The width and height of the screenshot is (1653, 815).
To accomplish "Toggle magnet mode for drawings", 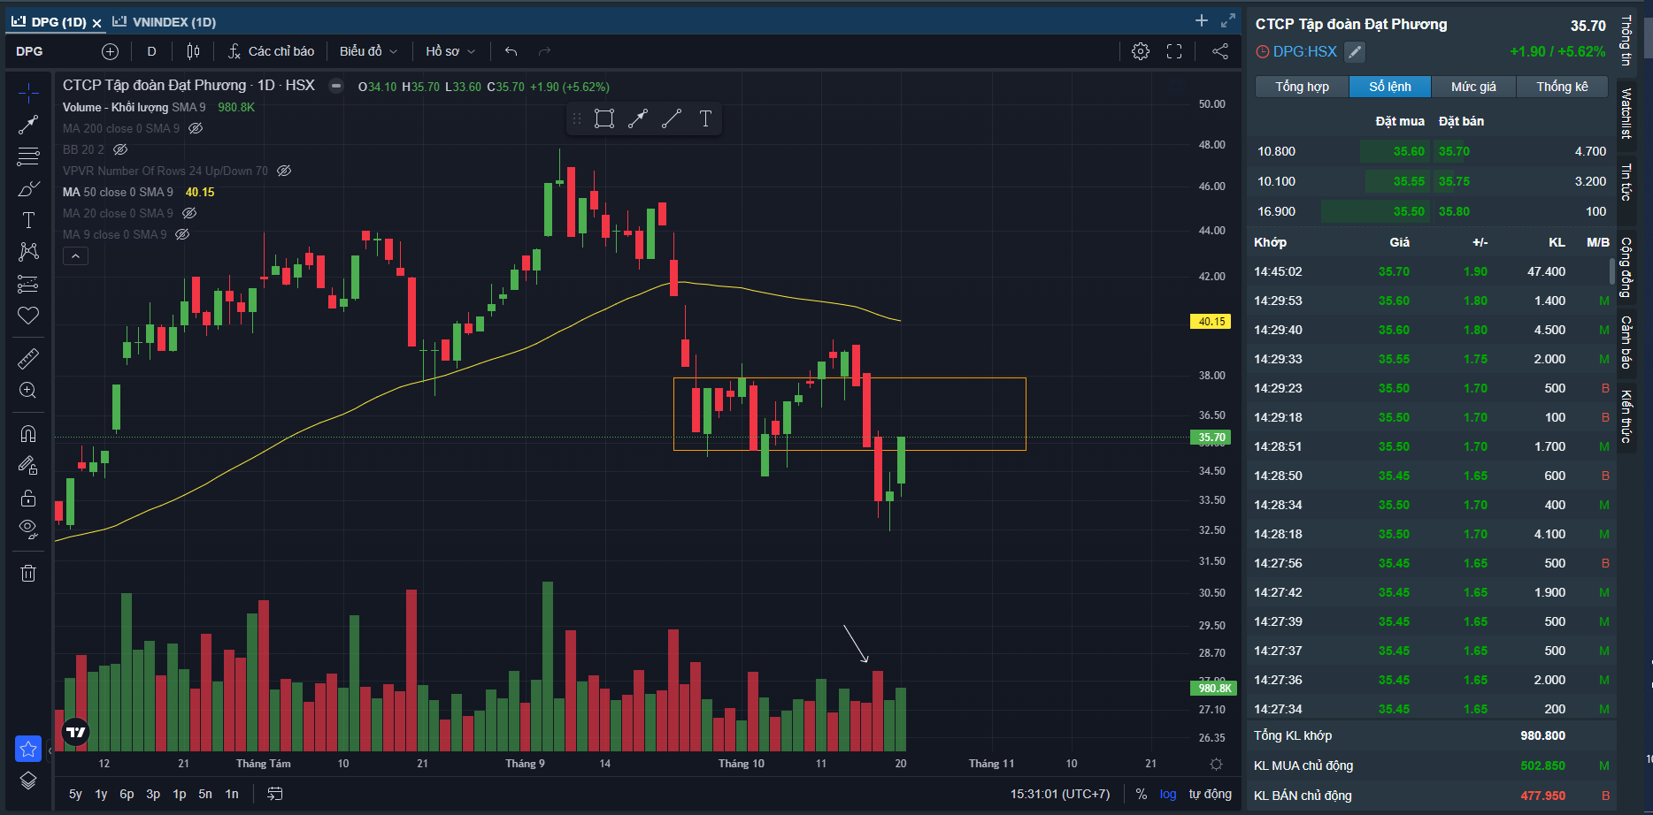I will (x=28, y=433).
